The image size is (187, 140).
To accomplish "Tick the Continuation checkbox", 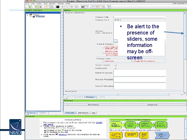I will click(115, 68).
